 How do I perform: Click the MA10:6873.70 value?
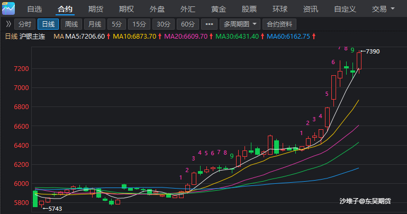[x=134, y=37]
